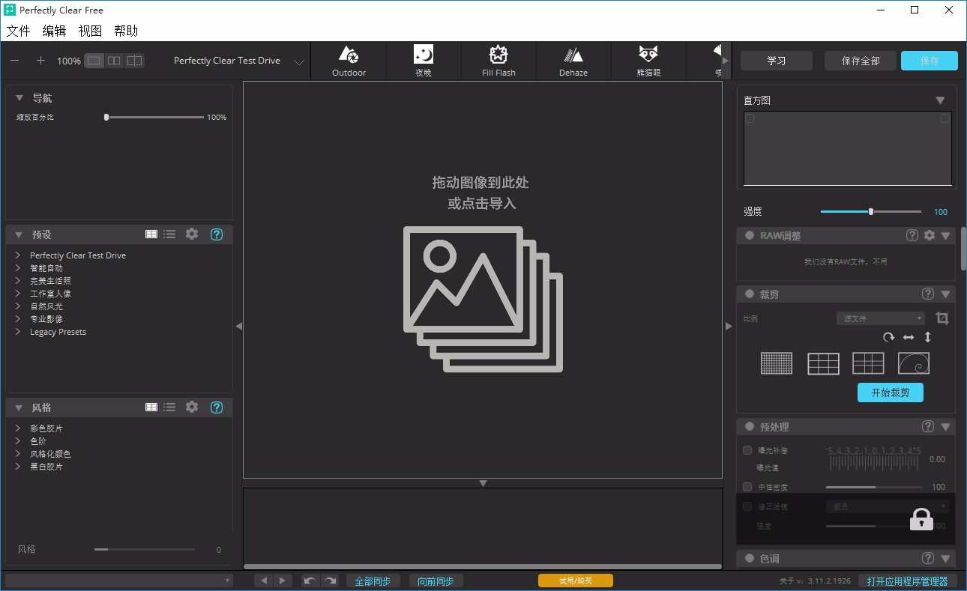Switch to side-by-side view mode
The image size is (967, 591).
pyautogui.click(x=114, y=61)
